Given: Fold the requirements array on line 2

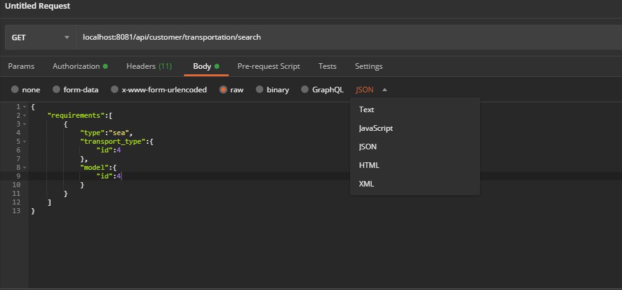Looking at the screenshot, I should click(25, 116).
